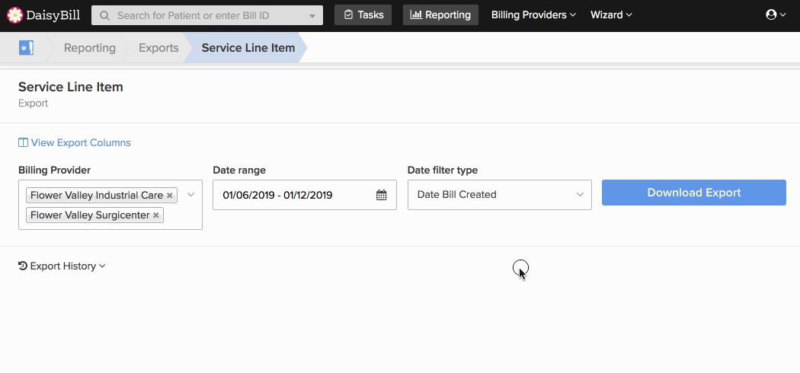The width and height of the screenshot is (800, 373).
Task: Click the Download Export button
Action: click(x=694, y=193)
